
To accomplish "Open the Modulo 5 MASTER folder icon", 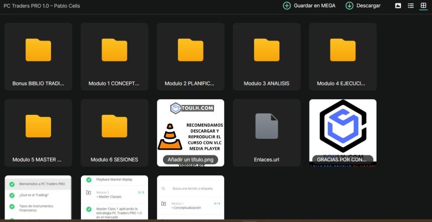I will [x=38, y=126].
